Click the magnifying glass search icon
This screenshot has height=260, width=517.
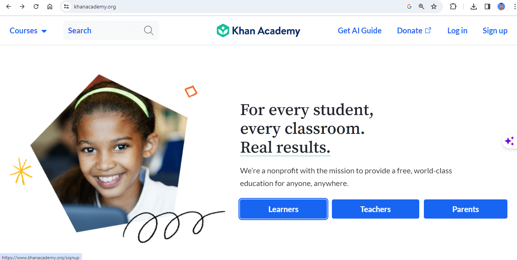pyautogui.click(x=149, y=30)
